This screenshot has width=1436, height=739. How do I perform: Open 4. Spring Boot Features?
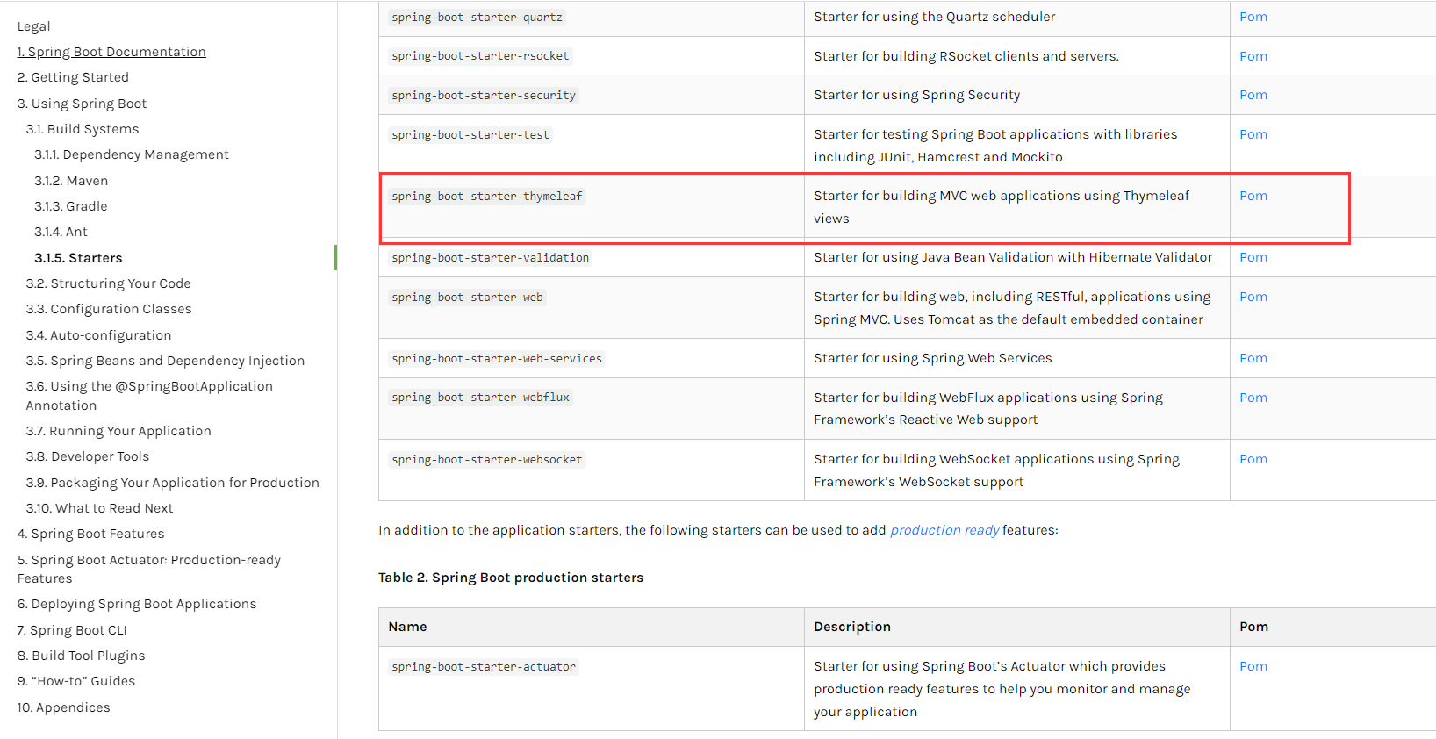(90, 534)
